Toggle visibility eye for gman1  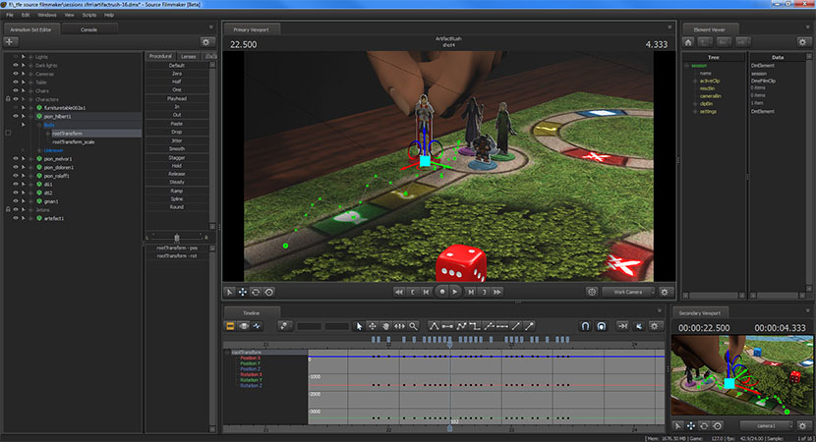[16, 201]
